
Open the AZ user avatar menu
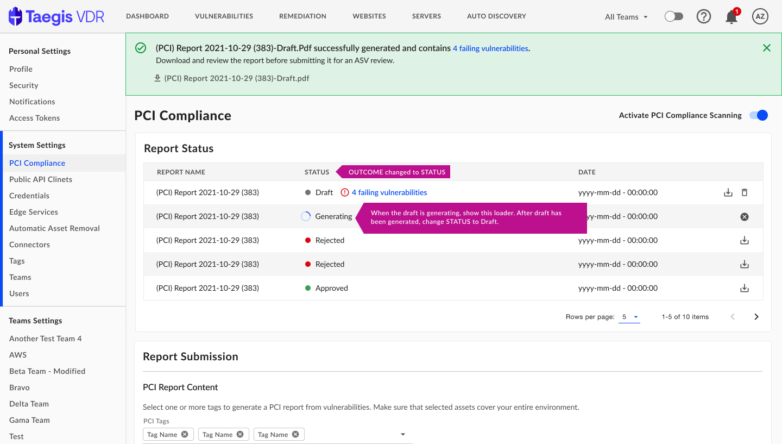[760, 16]
